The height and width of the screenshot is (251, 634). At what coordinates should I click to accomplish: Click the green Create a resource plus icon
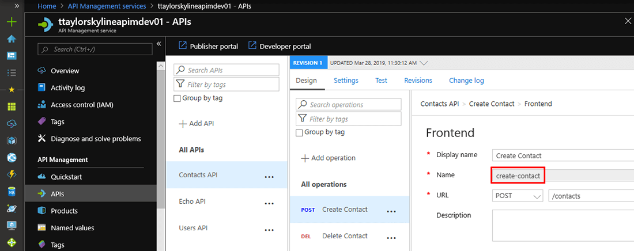point(12,22)
